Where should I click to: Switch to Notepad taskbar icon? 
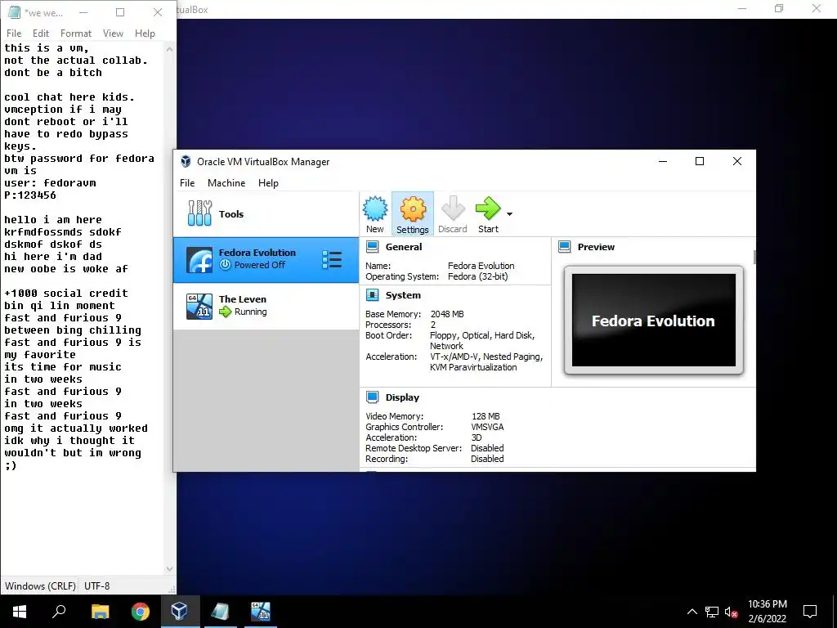click(x=220, y=612)
